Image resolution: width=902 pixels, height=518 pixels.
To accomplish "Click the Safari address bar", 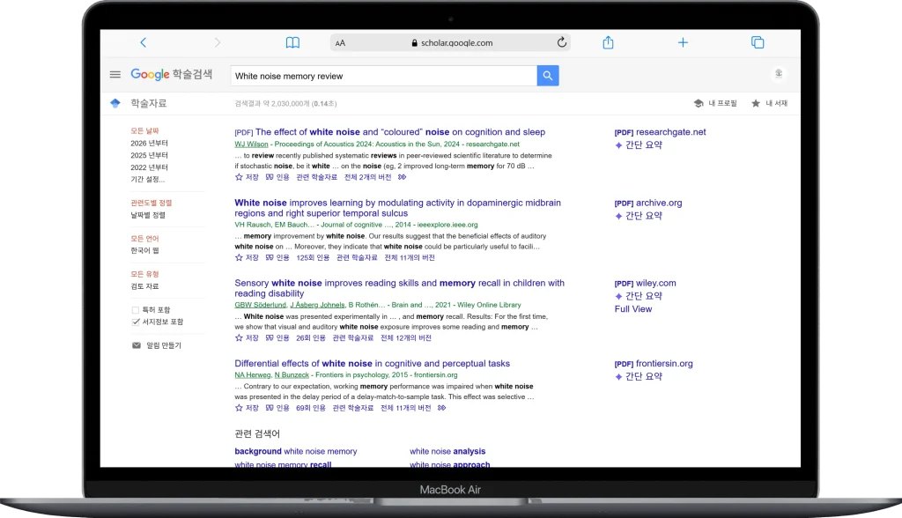I will [450, 42].
